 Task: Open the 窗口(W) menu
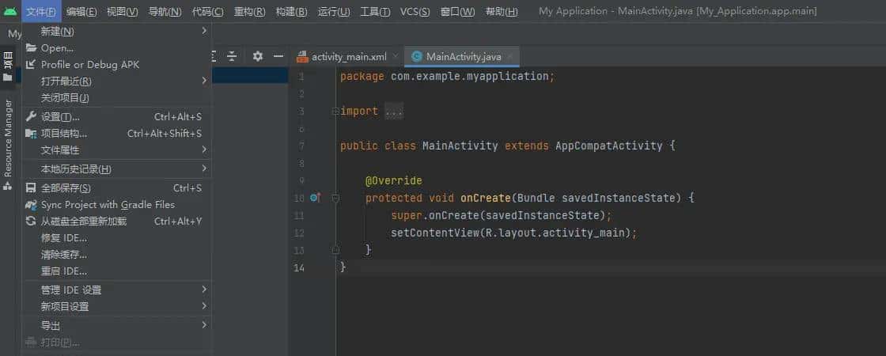(458, 11)
